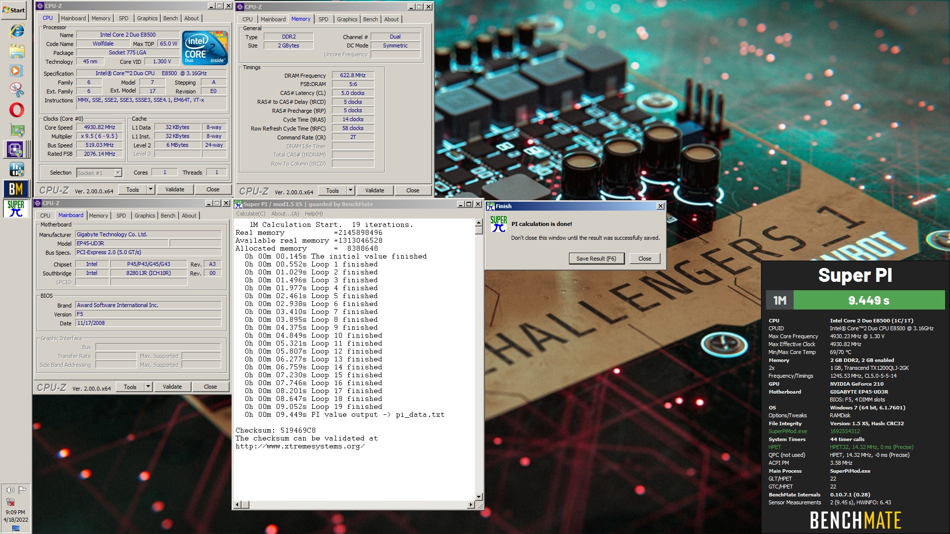Click Super PI vertical scrollbar up arrow

pyautogui.click(x=478, y=223)
